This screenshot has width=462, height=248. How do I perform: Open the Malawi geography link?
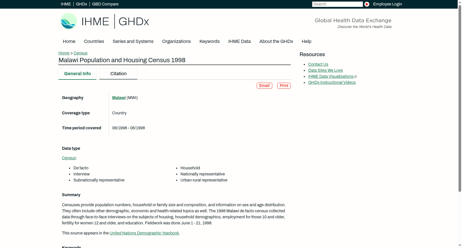pos(119,98)
